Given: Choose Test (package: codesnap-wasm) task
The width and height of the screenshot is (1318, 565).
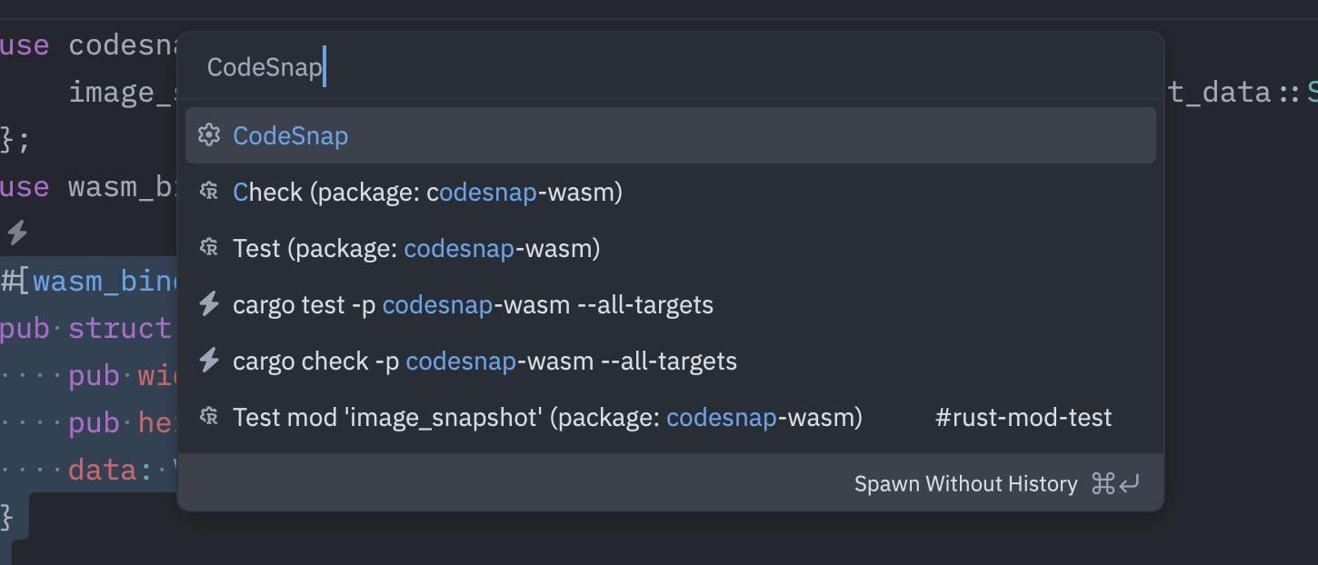Looking at the screenshot, I should (x=671, y=248).
